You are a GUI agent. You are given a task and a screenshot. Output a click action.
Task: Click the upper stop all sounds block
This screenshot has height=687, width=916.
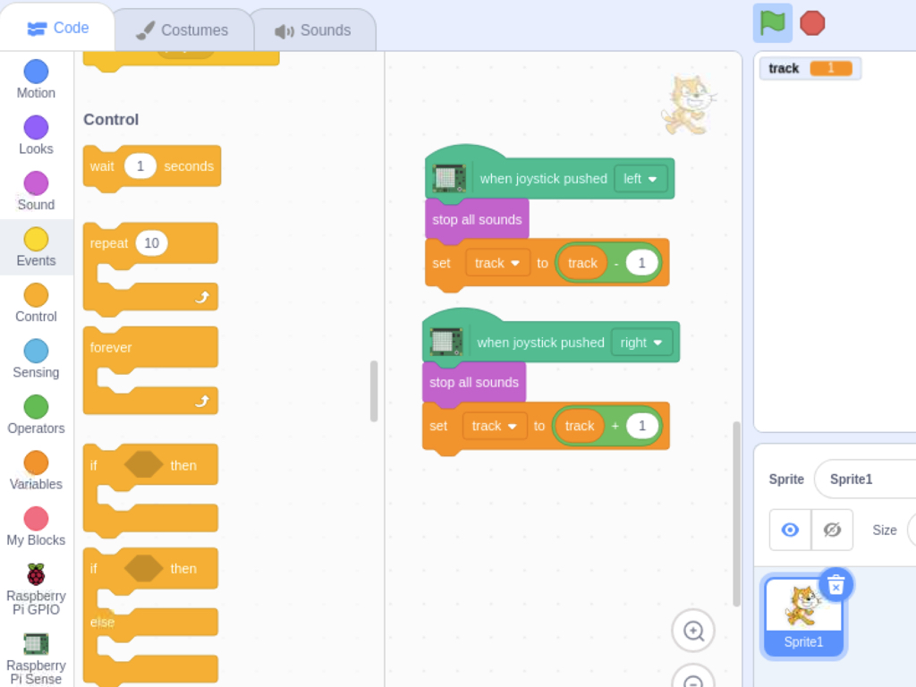(x=477, y=220)
